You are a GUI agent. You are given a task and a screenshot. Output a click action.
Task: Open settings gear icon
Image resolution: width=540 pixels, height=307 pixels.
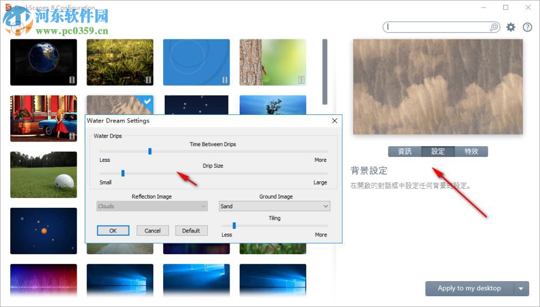(511, 27)
